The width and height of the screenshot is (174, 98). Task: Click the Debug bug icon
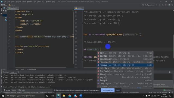tap(160, 5)
